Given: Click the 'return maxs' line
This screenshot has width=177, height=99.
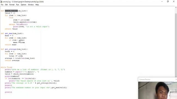Looking at the screenshot, I should coord(11,45).
